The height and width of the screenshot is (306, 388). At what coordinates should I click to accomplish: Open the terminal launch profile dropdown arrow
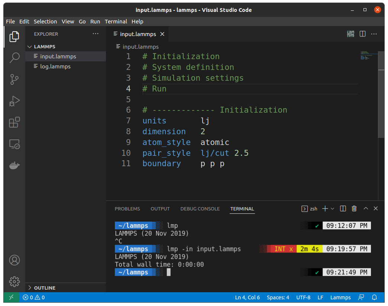tap(332, 209)
